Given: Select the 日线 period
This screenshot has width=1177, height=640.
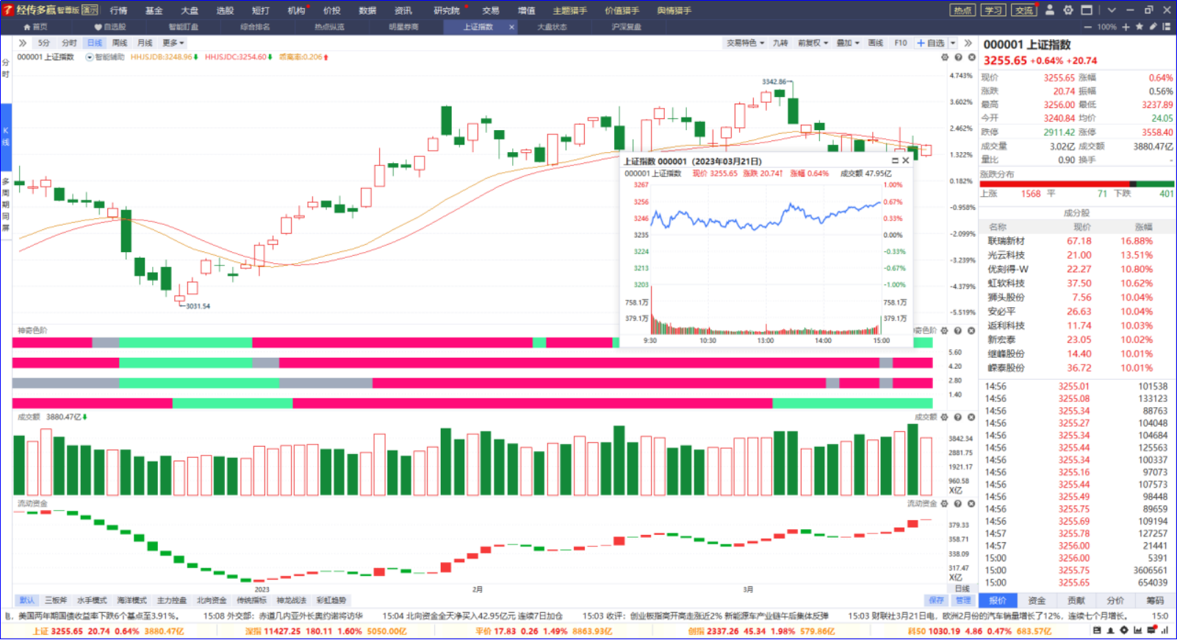Looking at the screenshot, I should click(95, 43).
